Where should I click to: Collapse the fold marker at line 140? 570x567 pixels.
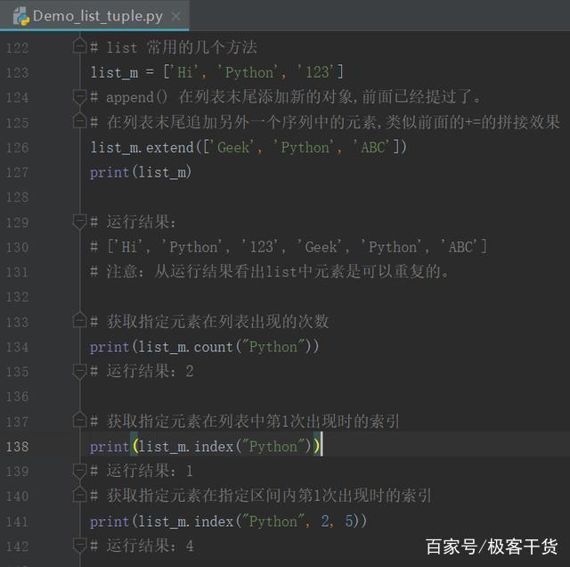click(79, 495)
